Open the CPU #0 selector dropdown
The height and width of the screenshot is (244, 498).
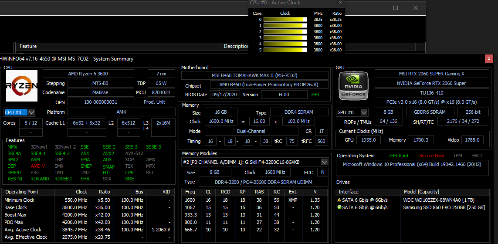point(32,112)
